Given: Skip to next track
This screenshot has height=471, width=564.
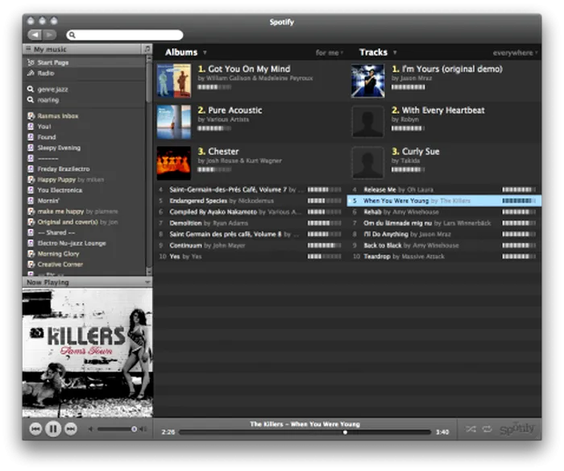Looking at the screenshot, I should pyautogui.click(x=71, y=429).
